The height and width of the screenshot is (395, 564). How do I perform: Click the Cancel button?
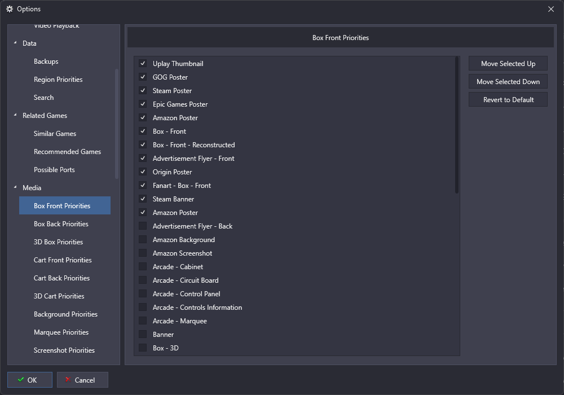coord(82,380)
